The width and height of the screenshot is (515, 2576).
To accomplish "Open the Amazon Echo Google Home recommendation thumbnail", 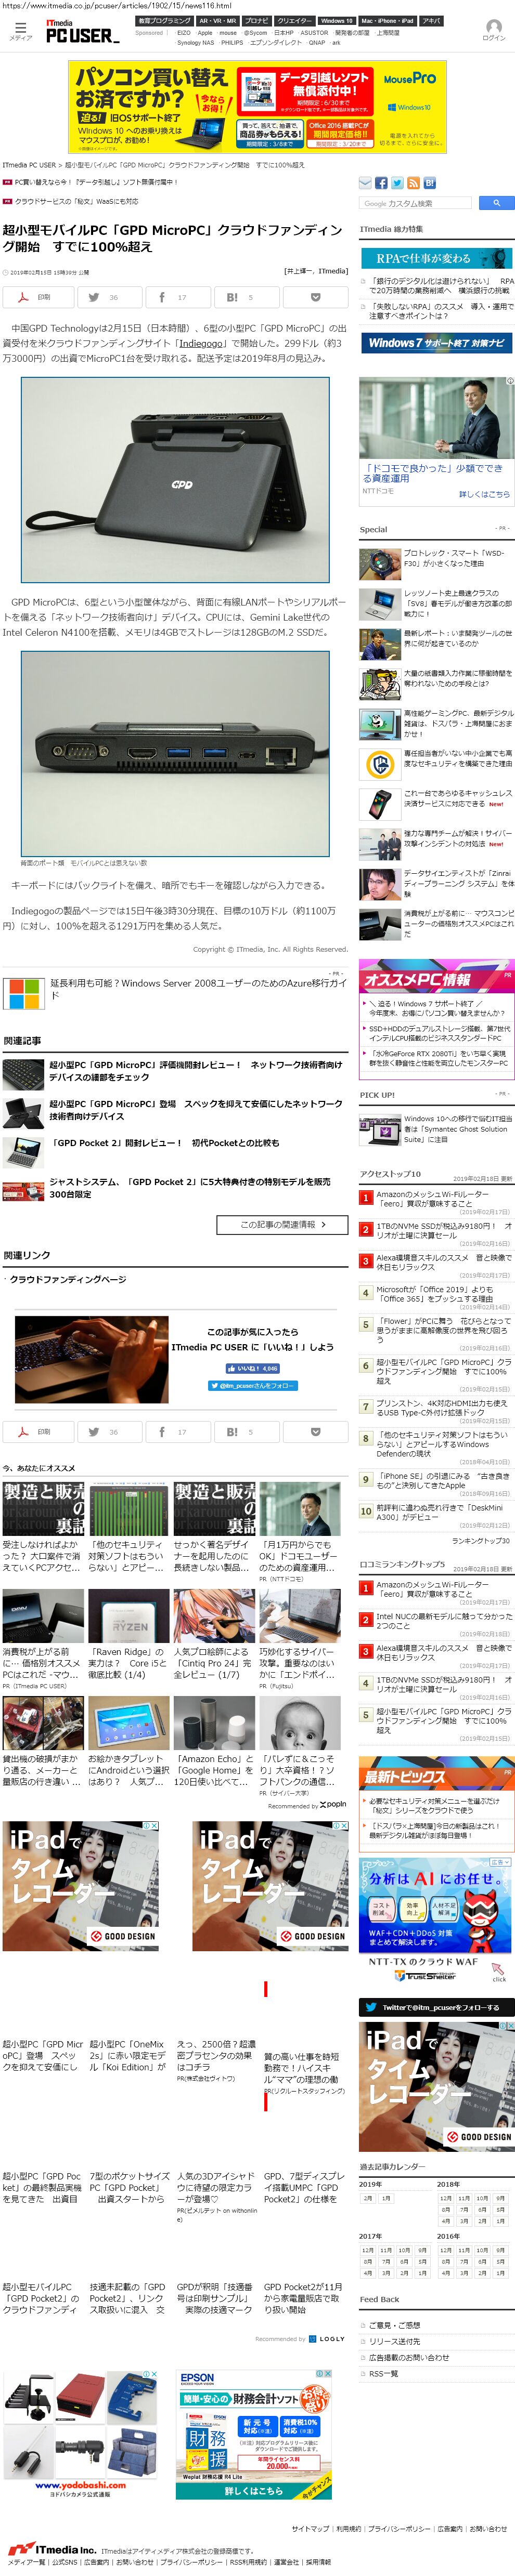I will [x=214, y=1722].
